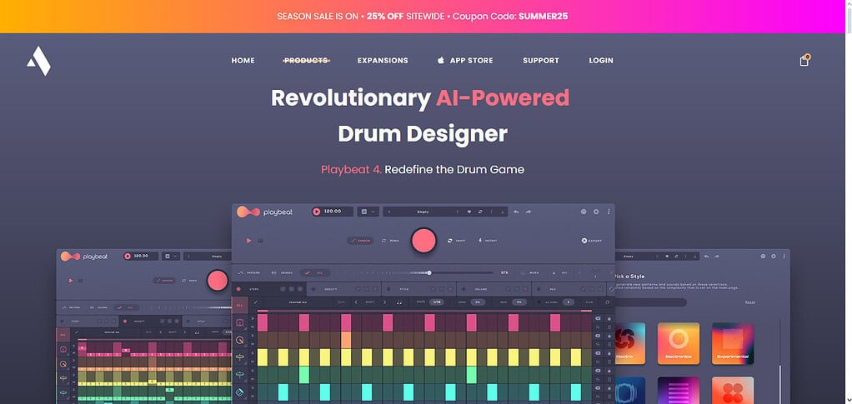Toggle the eye icon on the yellow hi-hat row

[x=598, y=353]
